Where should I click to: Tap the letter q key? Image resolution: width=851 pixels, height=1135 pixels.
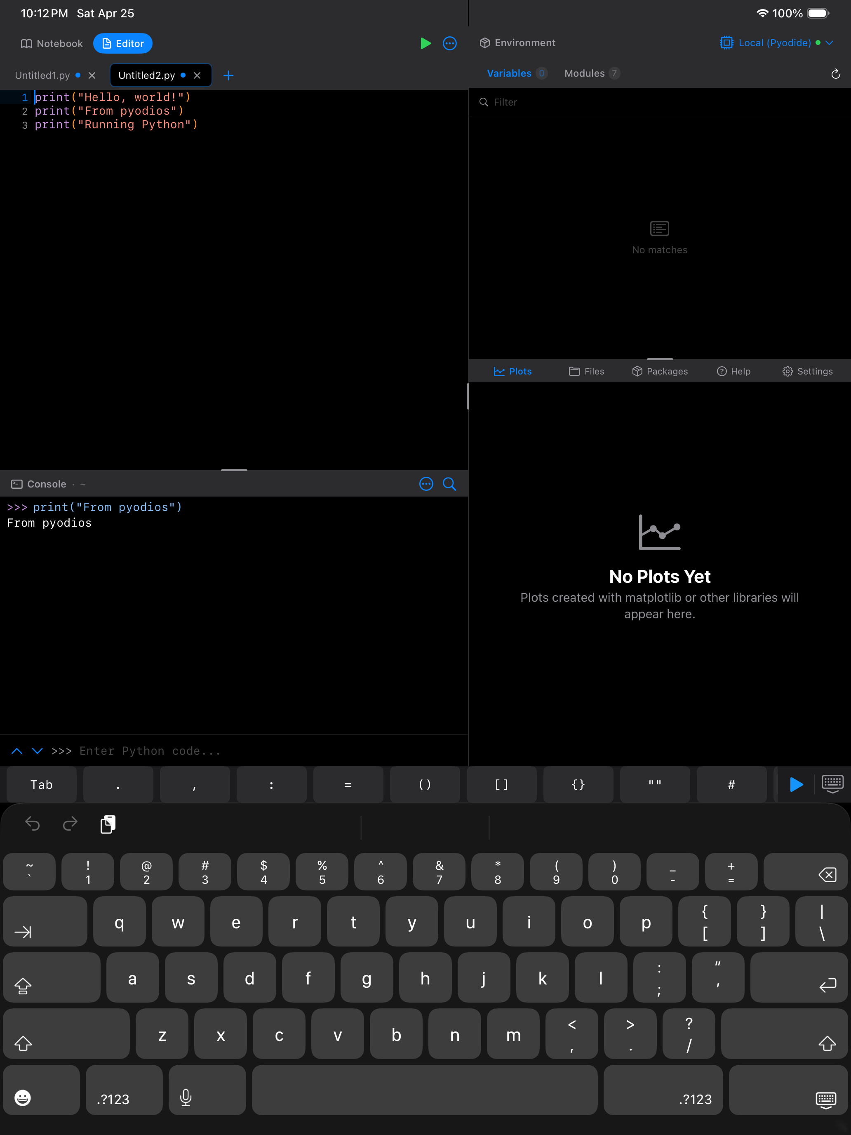pyautogui.click(x=120, y=921)
